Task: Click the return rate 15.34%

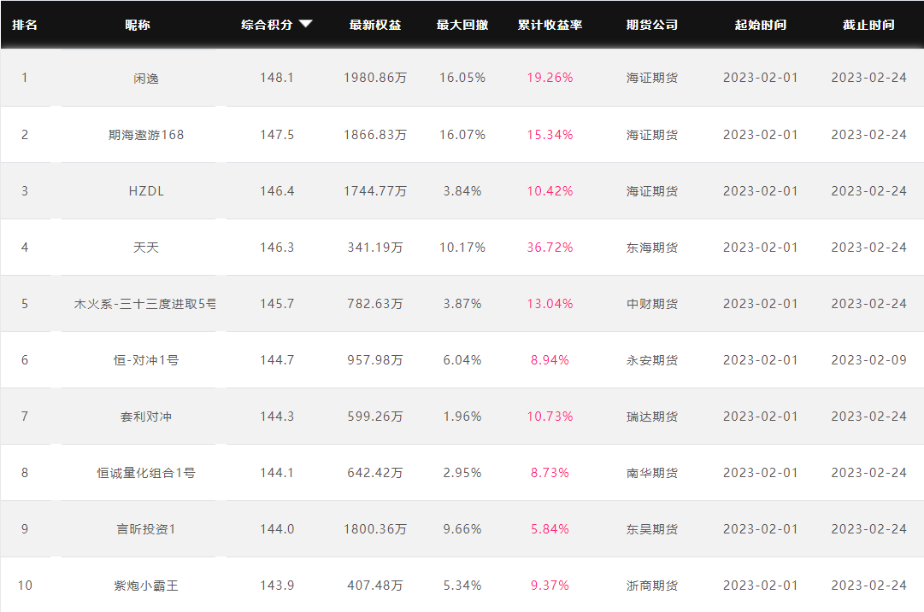Action: tap(550, 135)
